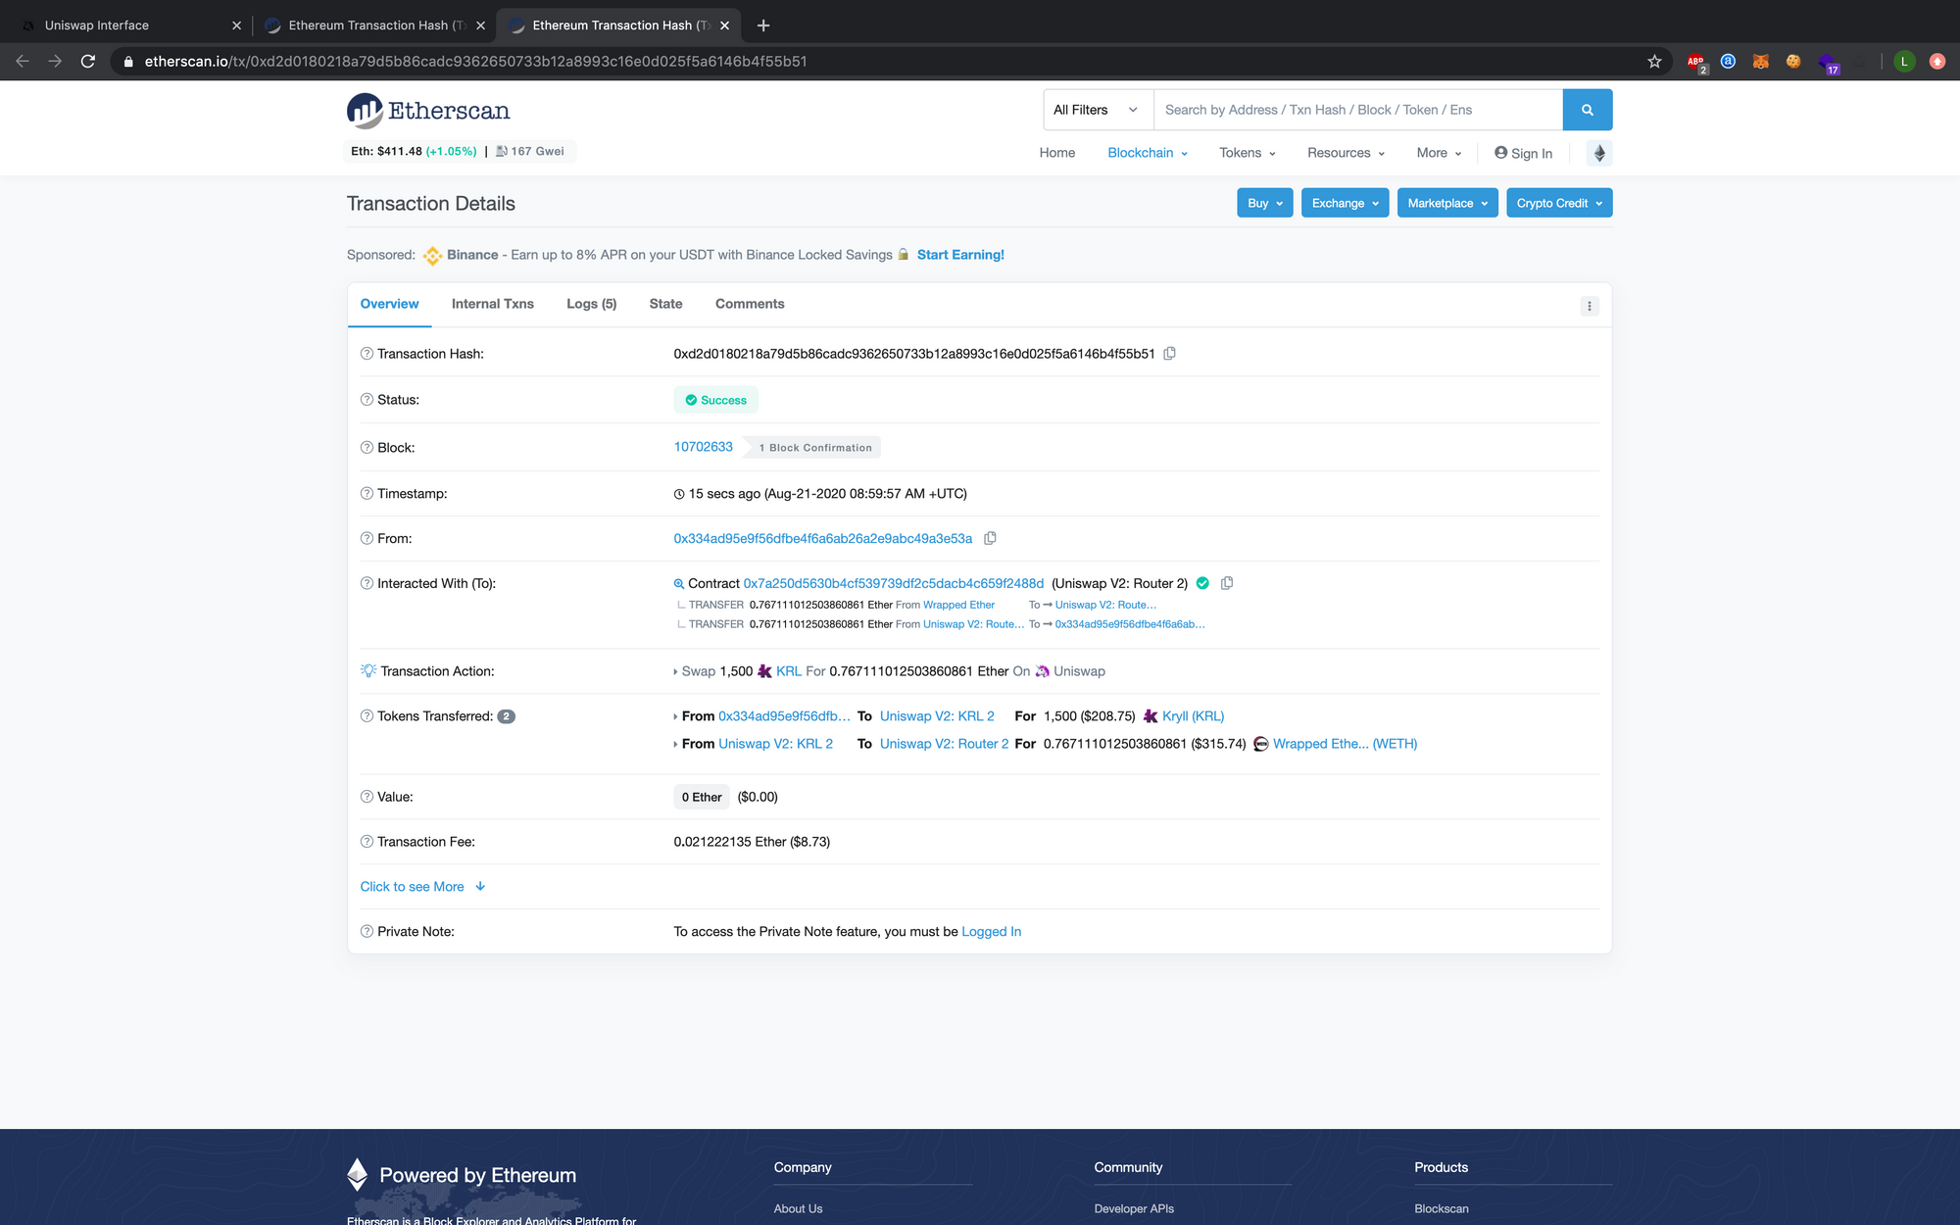
Task: Expand Click to see More
Action: pyautogui.click(x=422, y=887)
